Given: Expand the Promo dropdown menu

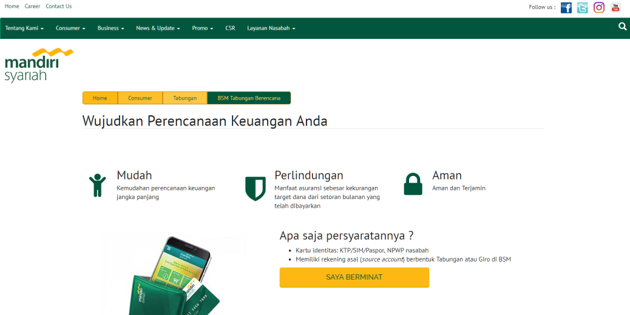Looking at the screenshot, I should [x=203, y=28].
